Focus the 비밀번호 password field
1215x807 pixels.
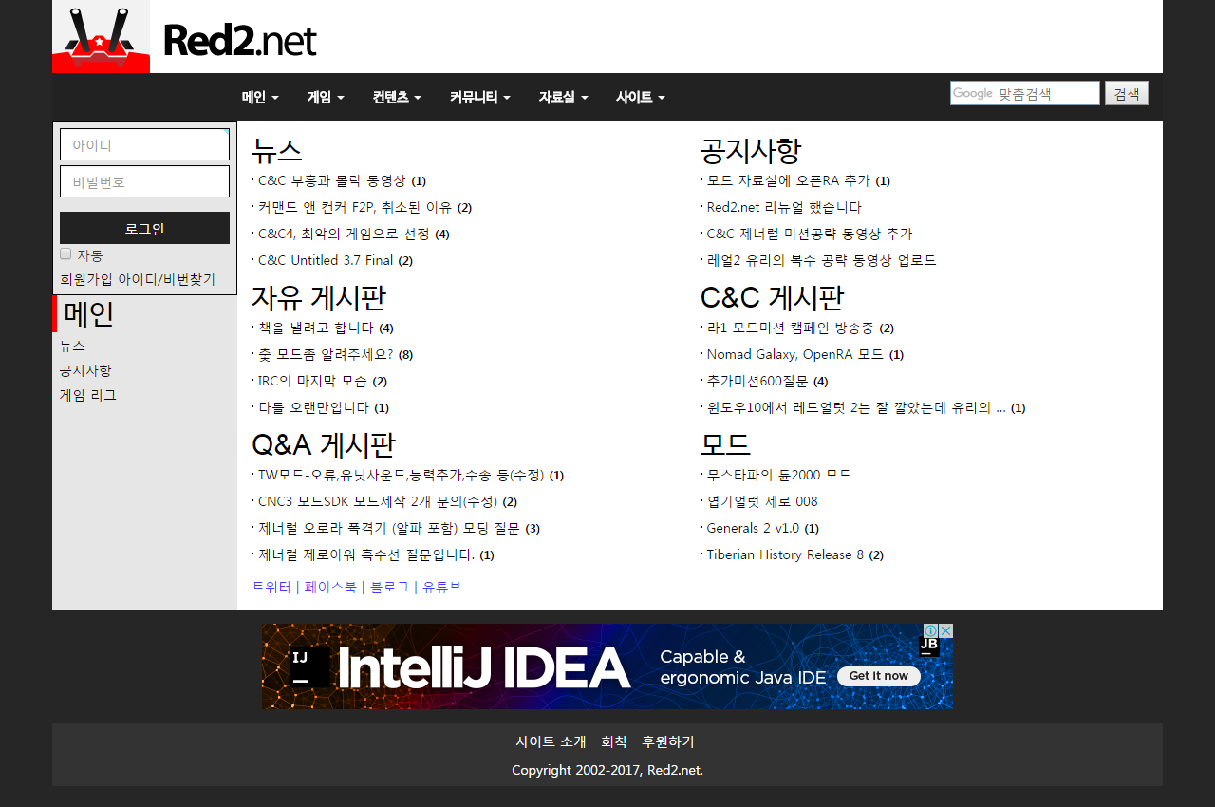(x=144, y=181)
